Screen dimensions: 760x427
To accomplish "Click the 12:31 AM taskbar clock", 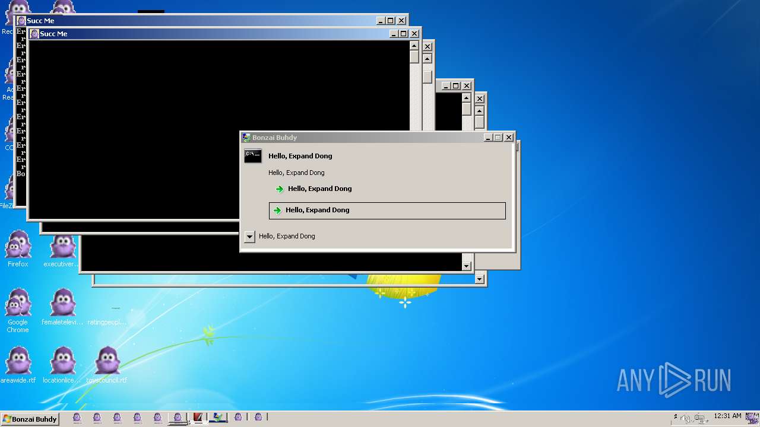I will click(727, 416).
